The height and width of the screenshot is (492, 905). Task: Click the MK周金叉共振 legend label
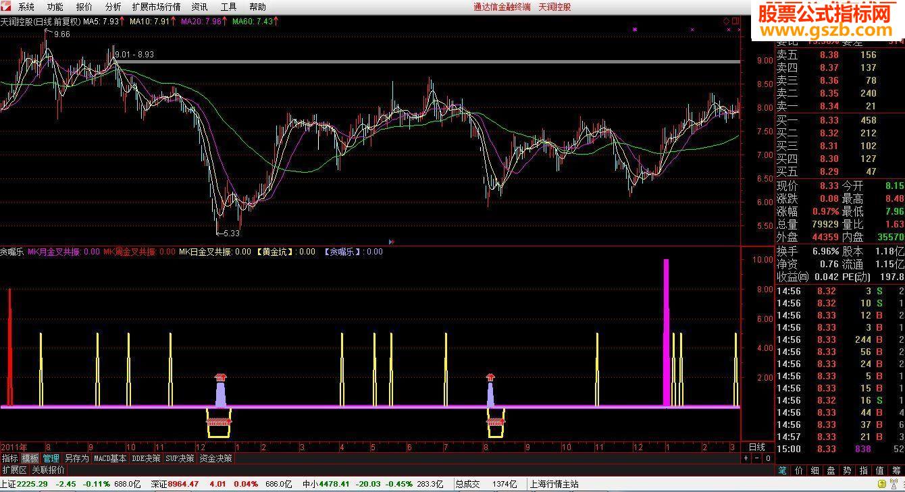(x=139, y=252)
